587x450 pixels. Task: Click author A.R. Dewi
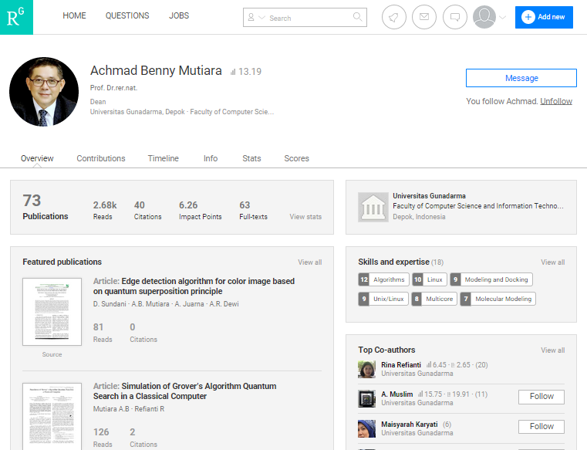pyautogui.click(x=224, y=304)
